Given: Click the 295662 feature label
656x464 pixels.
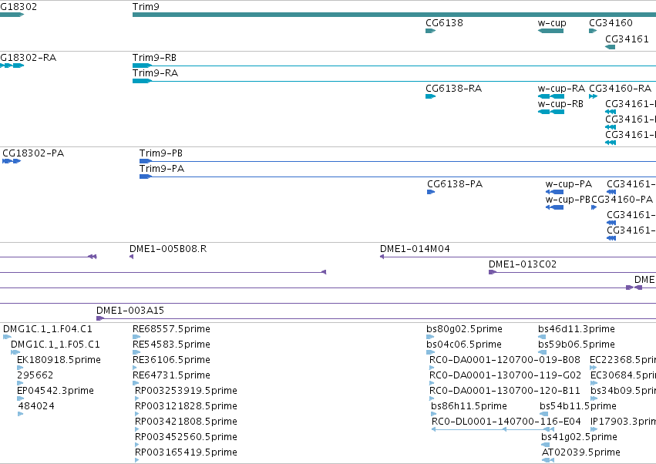Looking at the screenshot, I should pos(35,375).
